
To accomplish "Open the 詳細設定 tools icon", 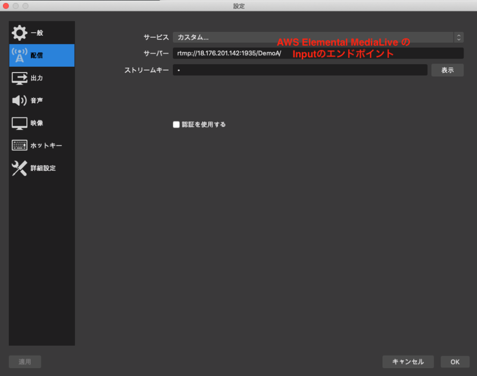I will [x=19, y=168].
